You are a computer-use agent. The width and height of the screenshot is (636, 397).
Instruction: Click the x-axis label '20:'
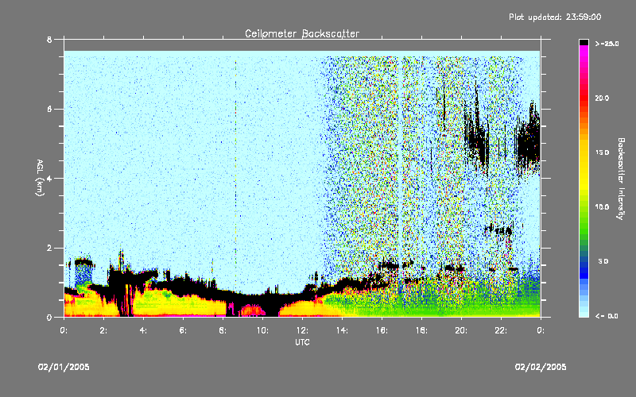(x=461, y=330)
